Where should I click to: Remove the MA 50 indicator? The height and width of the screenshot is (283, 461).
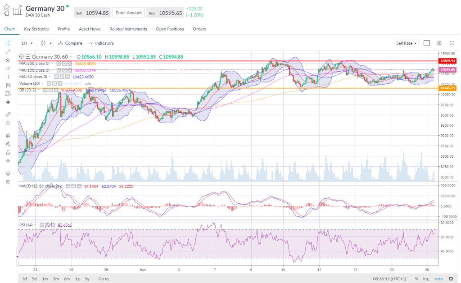(68, 77)
